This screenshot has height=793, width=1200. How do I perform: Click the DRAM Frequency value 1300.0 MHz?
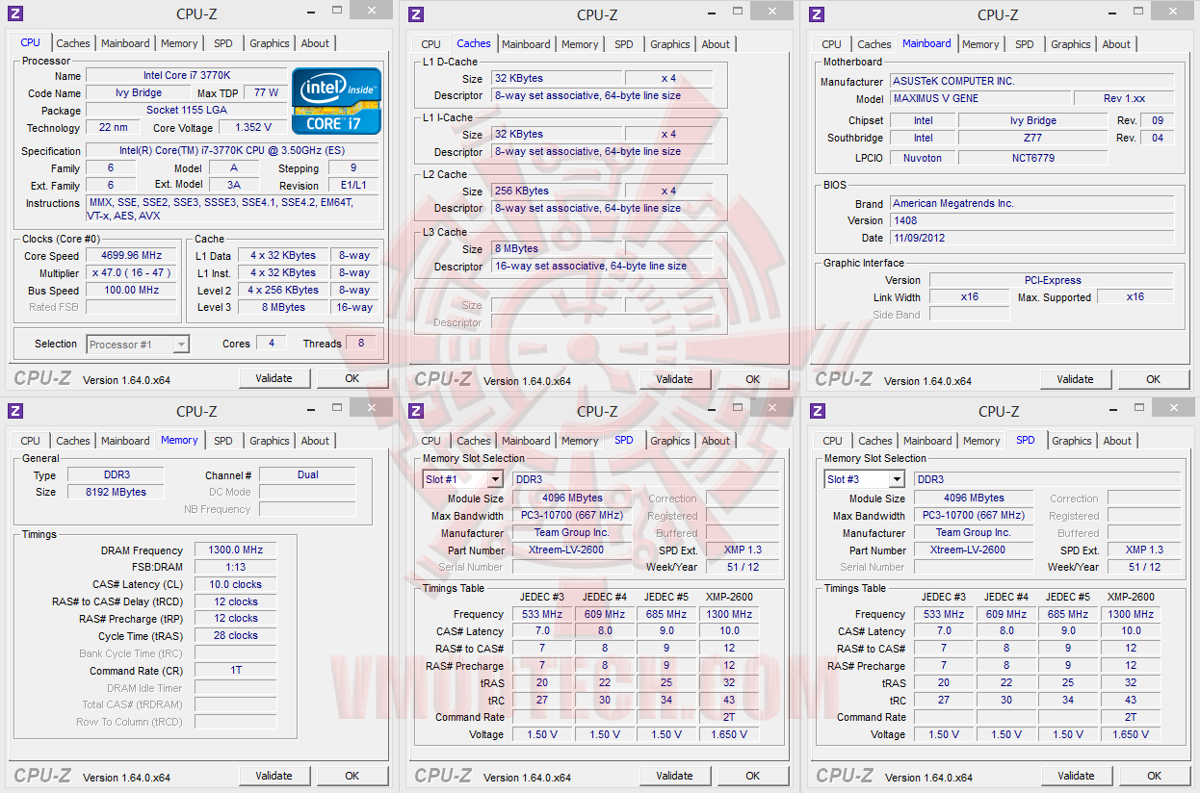(x=235, y=550)
